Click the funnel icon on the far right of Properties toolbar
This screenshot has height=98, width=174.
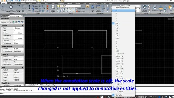22,22
